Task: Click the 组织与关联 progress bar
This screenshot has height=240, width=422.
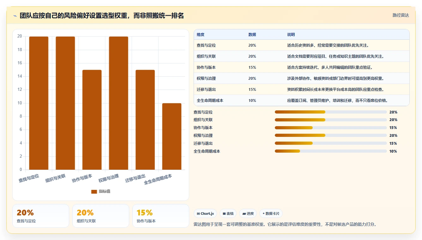Action: pyautogui.click(x=331, y=120)
